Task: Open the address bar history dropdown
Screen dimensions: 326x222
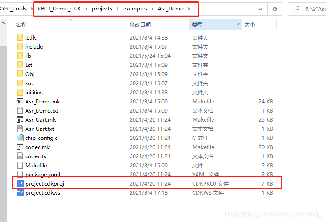Action: pyautogui.click(x=260, y=9)
